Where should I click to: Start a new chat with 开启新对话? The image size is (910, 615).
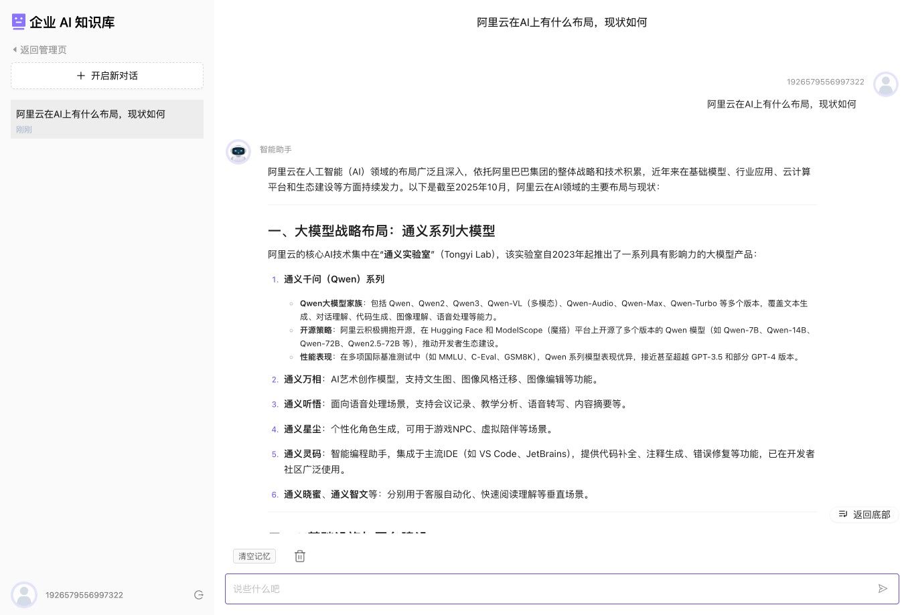pos(107,76)
